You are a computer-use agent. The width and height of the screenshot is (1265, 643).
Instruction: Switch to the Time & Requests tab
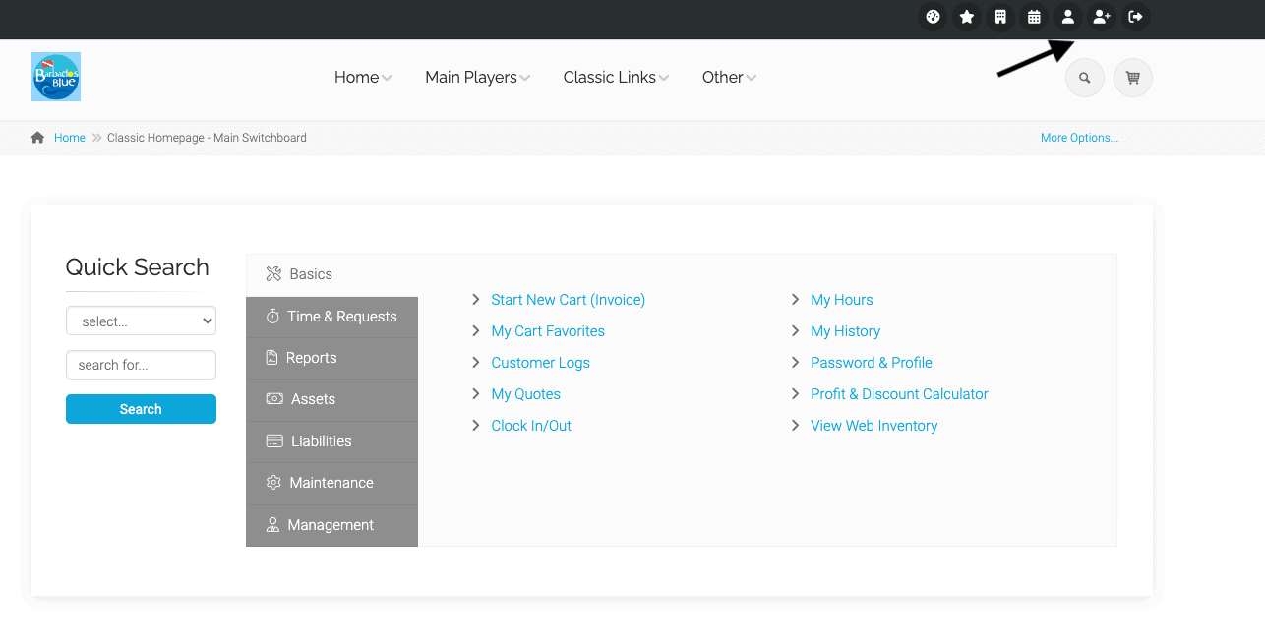point(331,317)
